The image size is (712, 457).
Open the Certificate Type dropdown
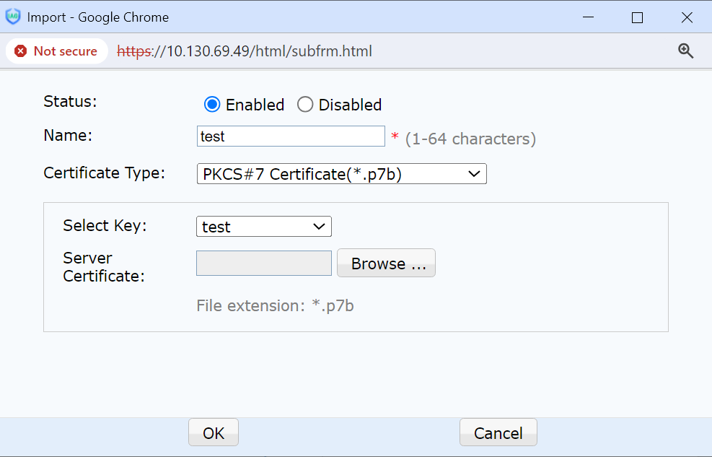click(341, 174)
